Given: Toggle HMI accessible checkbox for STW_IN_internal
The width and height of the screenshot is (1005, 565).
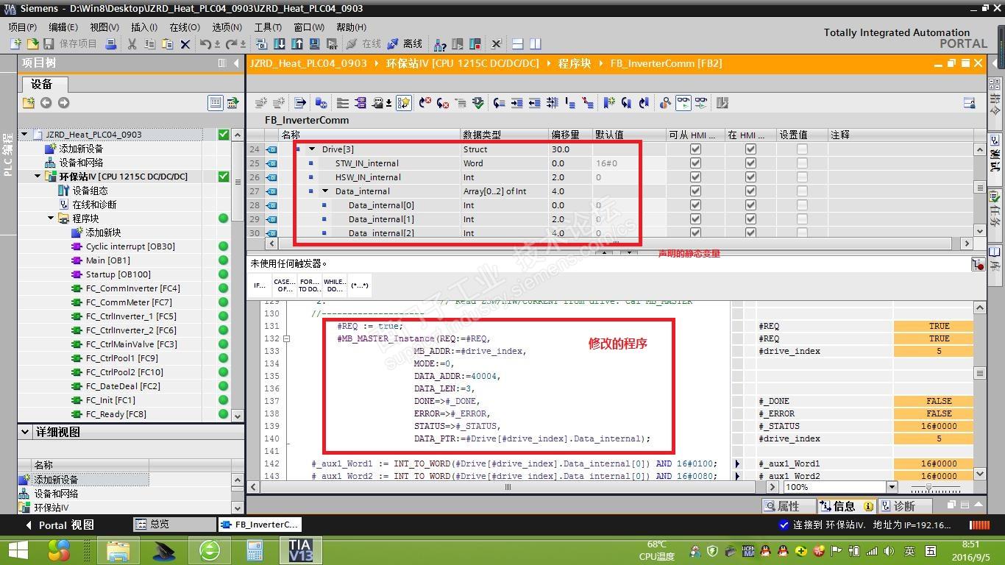Looking at the screenshot, I should pos(695,163).
